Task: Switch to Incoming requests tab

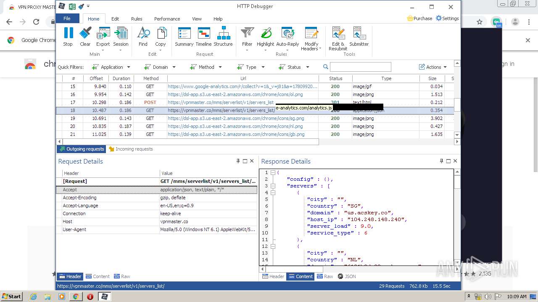Action: [131, 149]
